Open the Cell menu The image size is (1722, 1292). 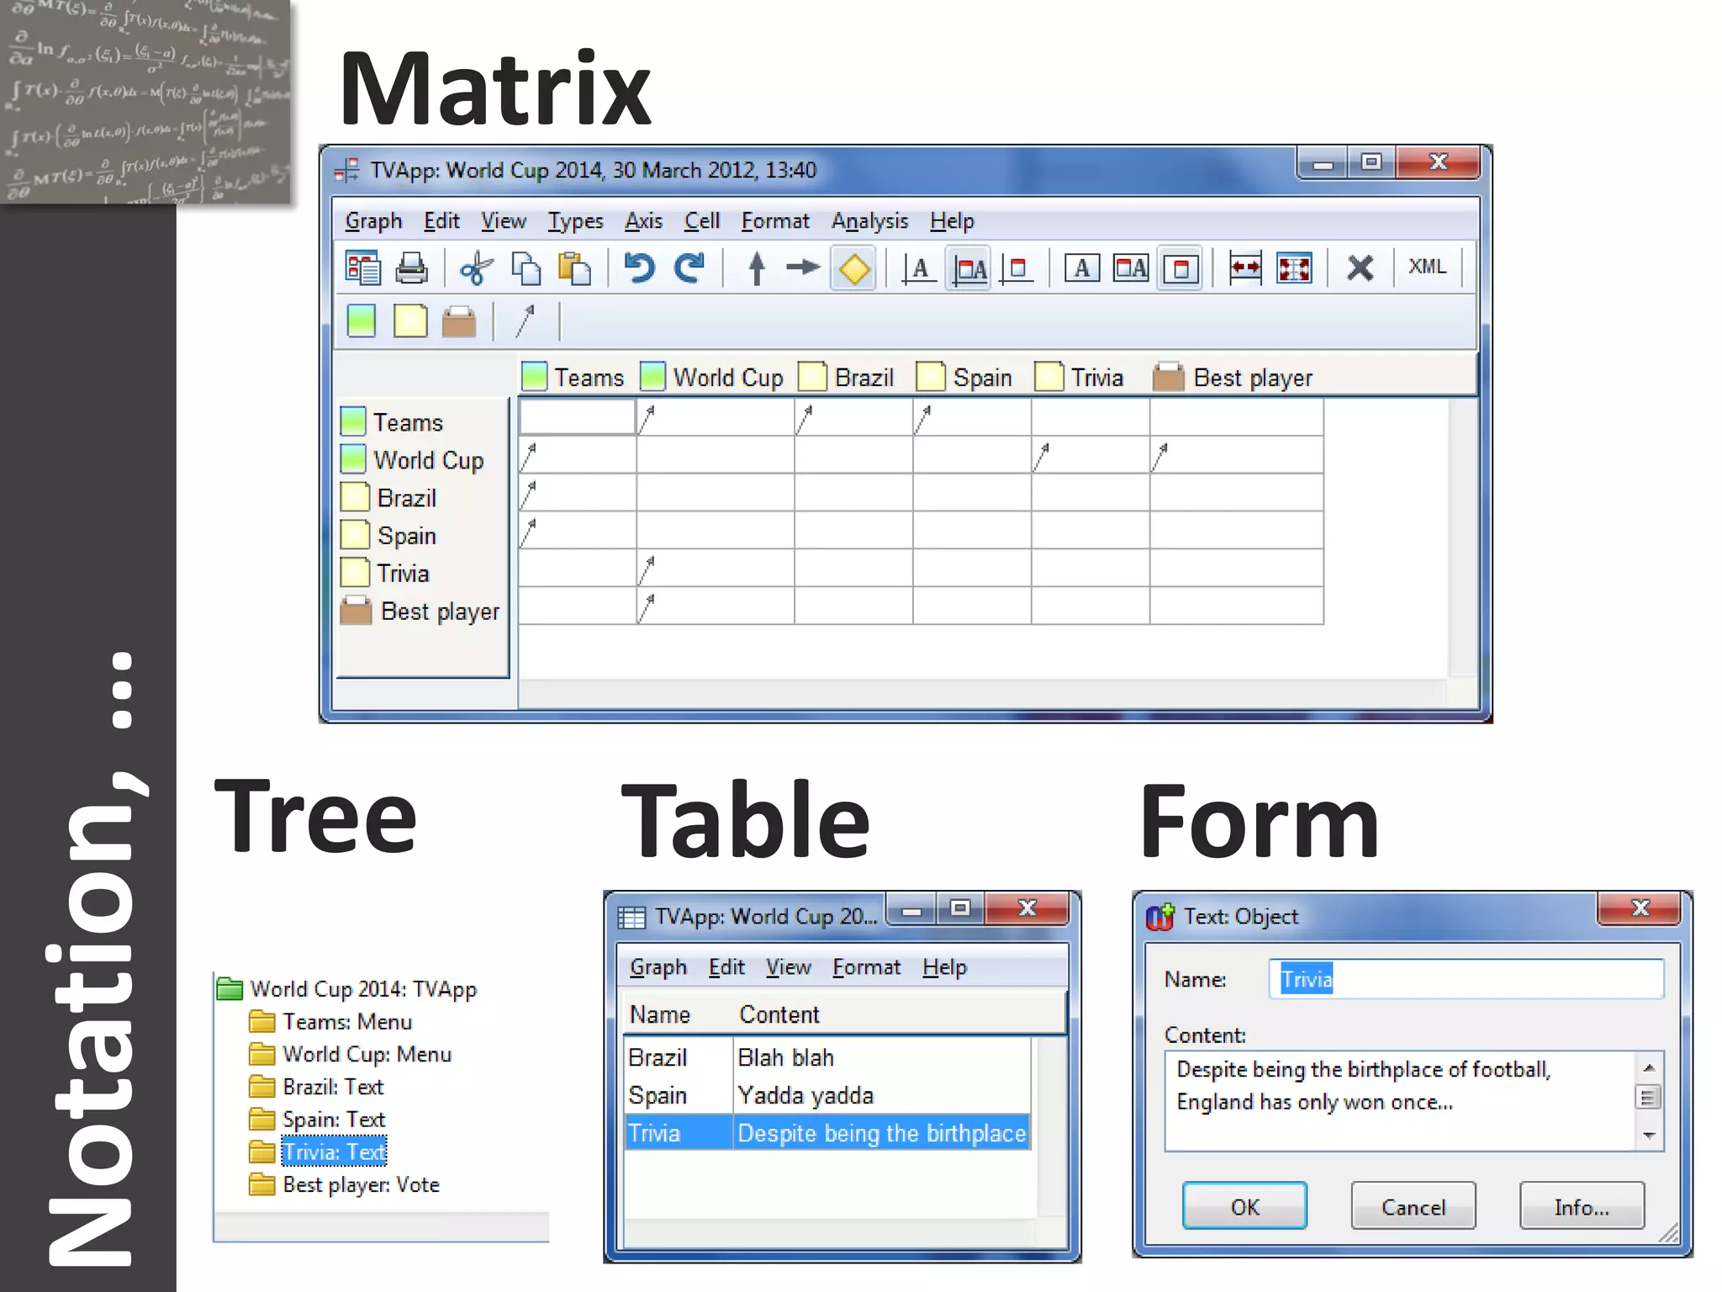701,221
